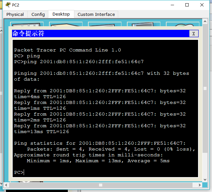Click the PC> prompt at terminal bottom
The height and width of the screenshot is (192, 212).
19,173
